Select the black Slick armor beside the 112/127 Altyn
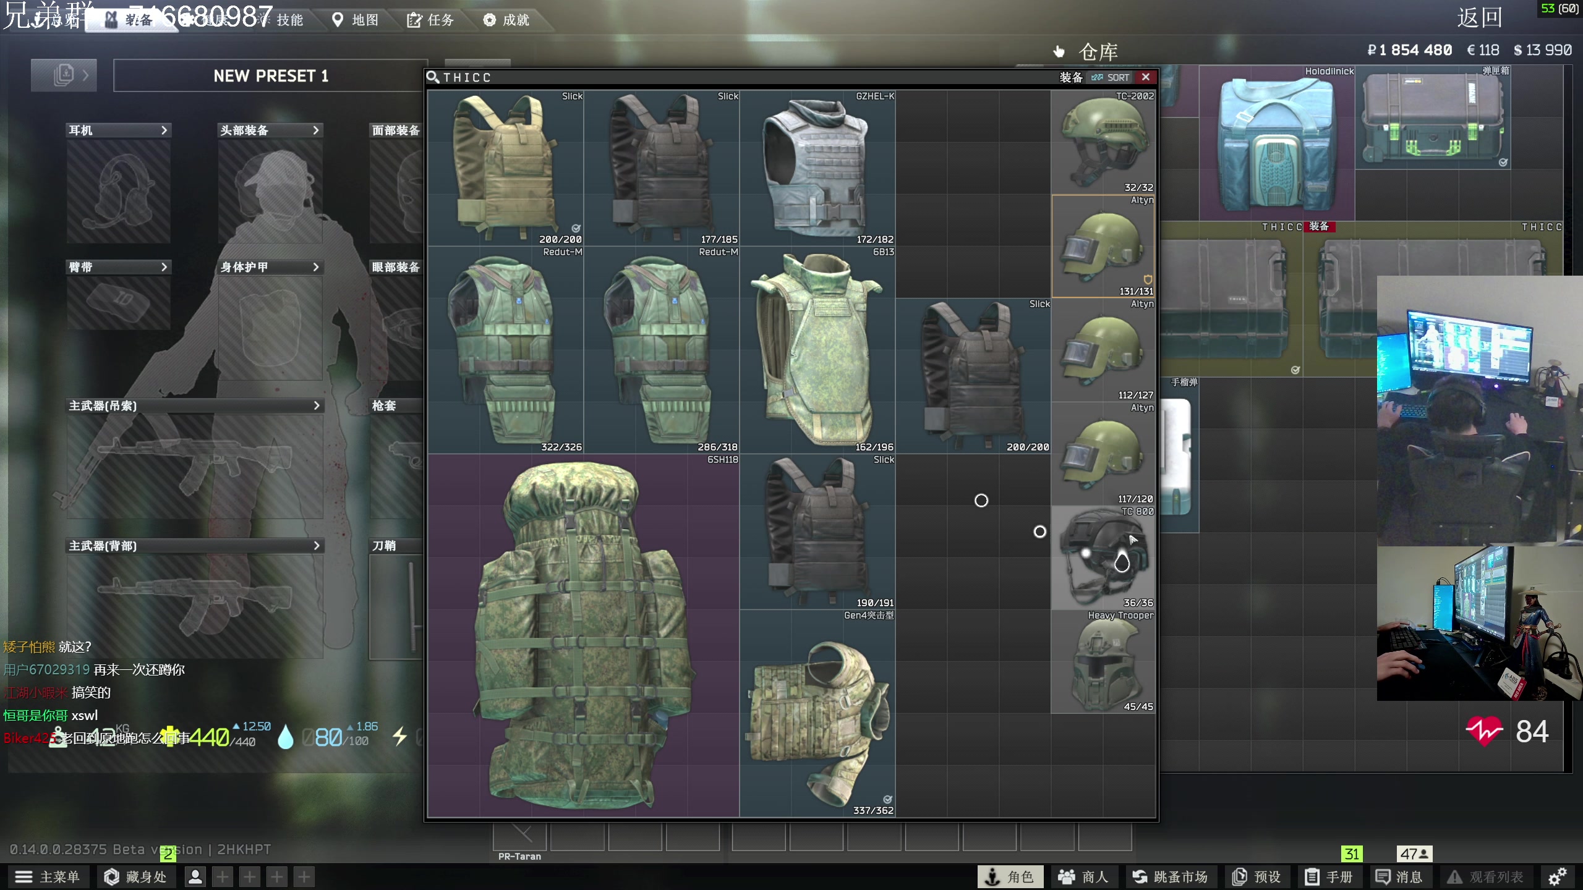The height and width of the screenshot is (890, 1583). coord(973,376)
